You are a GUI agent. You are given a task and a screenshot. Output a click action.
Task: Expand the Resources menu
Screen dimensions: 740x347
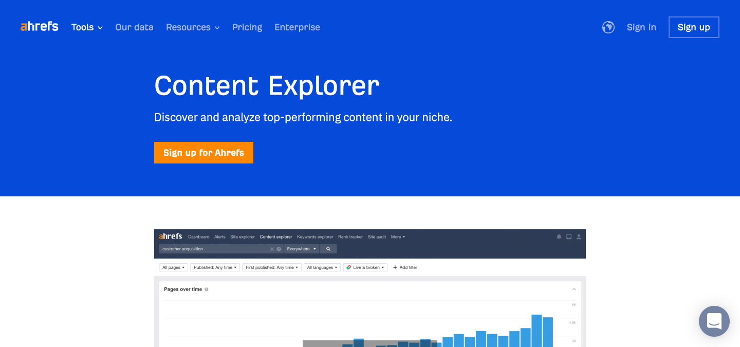193,27
